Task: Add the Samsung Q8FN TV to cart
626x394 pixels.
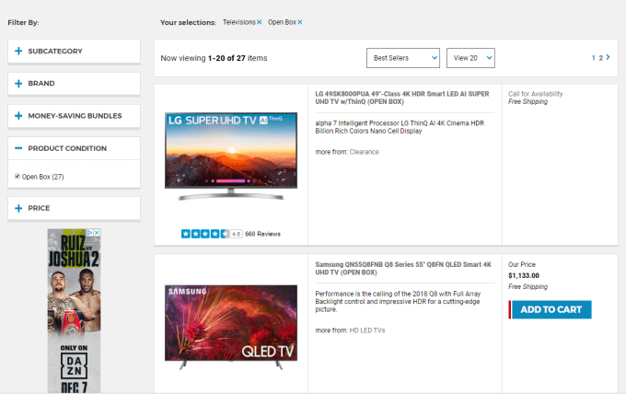Action: tap(551, 309)
